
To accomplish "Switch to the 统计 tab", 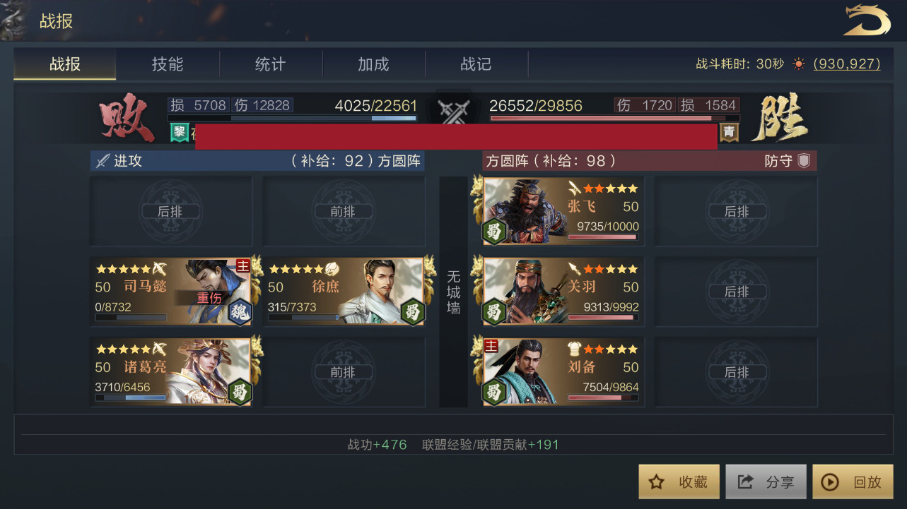I will [x=270, y=64].
